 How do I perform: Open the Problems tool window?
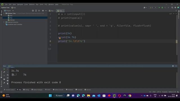[x=69, y=89]
